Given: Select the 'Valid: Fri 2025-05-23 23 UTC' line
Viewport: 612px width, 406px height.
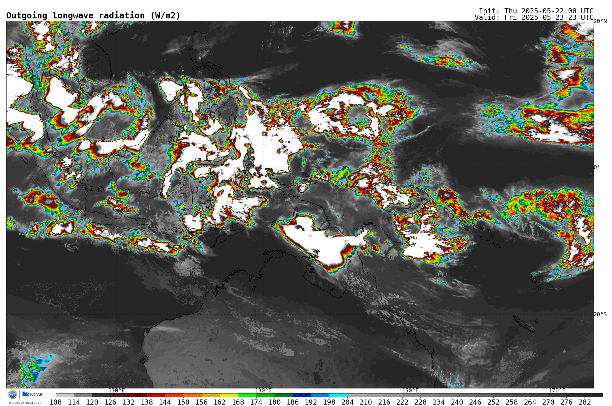Looking at the screenshot, I should pyautogui.click(x=534, y=18).
